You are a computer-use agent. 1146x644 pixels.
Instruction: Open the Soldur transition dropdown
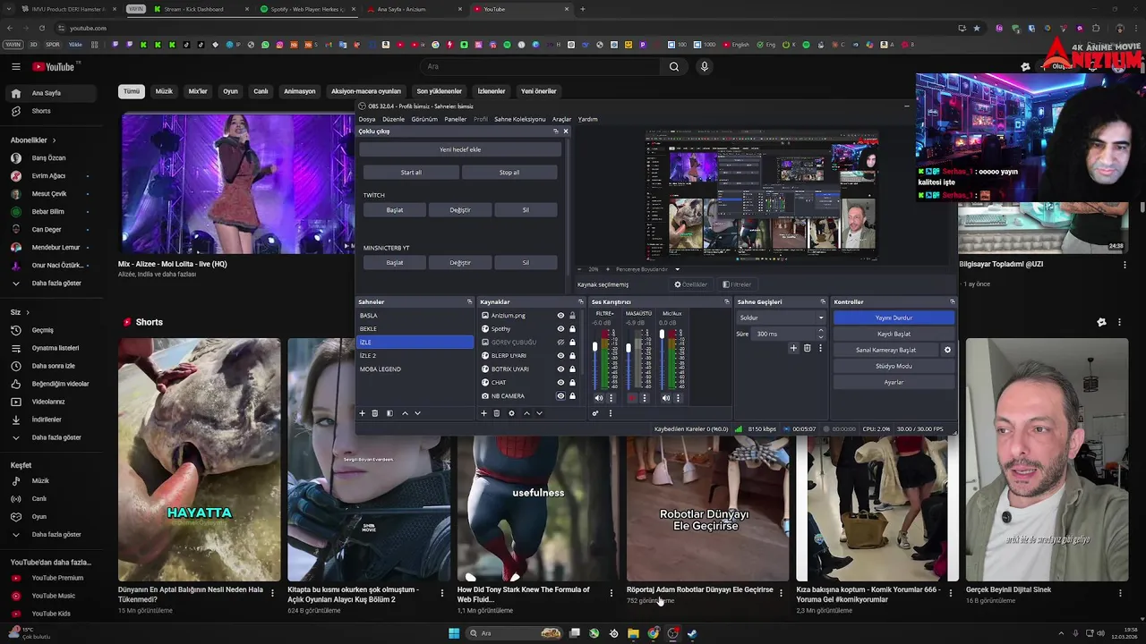coord(781,318)
